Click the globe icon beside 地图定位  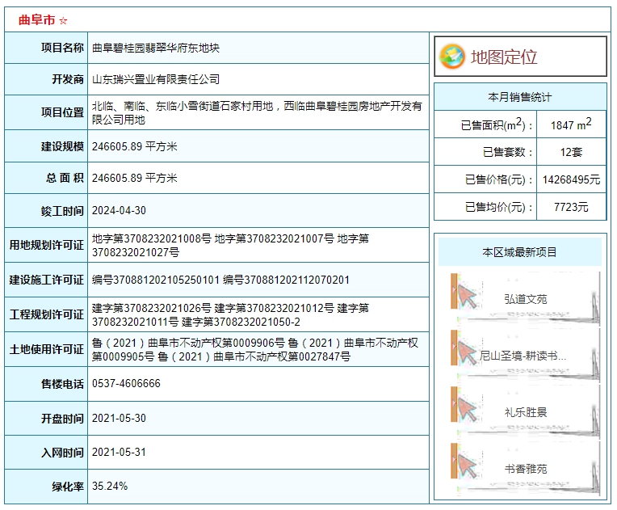[x=452, y=57]
